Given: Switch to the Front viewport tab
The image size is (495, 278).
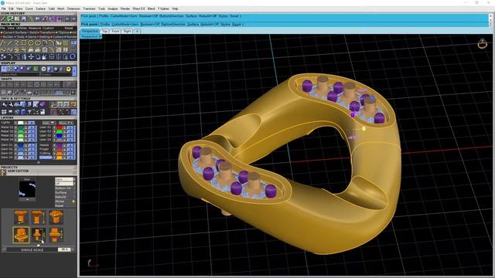Looking at the screenshot, I should click(x=115, y=31).
